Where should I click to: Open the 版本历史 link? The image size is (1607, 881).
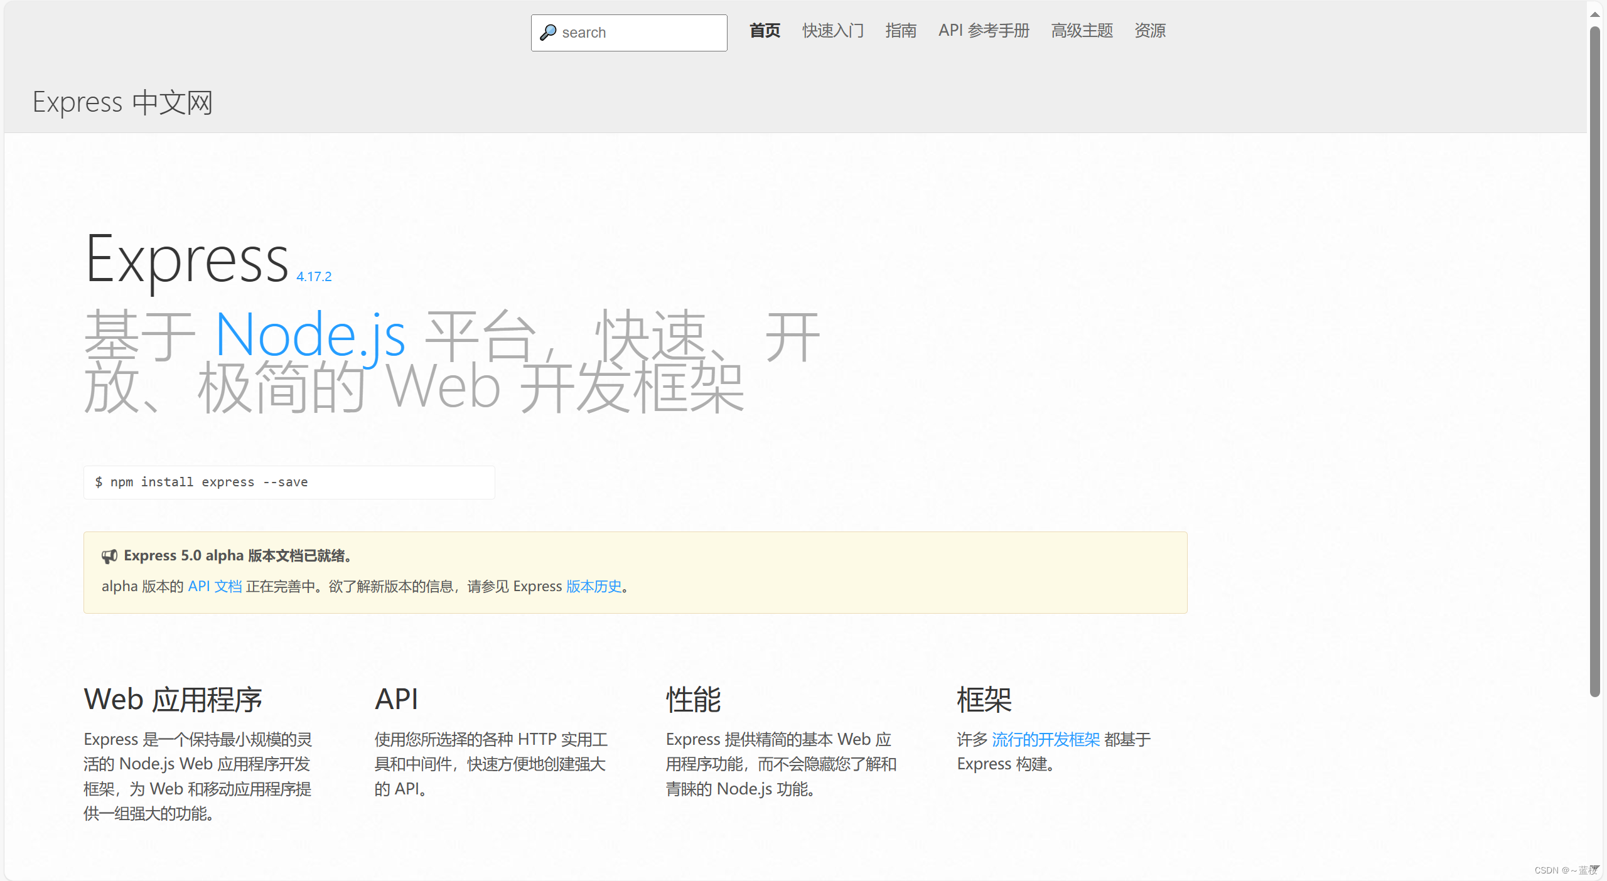point(593,586)
